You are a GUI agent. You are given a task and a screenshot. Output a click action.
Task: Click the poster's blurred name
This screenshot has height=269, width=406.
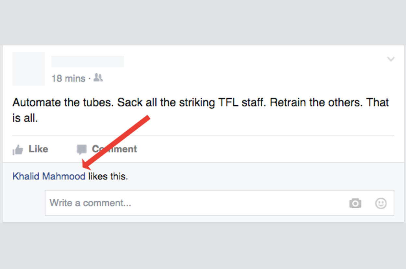point(88,61)
